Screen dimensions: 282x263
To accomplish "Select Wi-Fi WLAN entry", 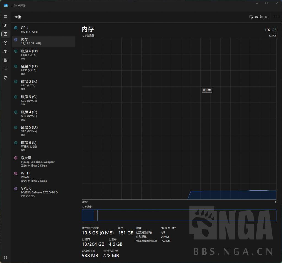I will tap(44, 177).
